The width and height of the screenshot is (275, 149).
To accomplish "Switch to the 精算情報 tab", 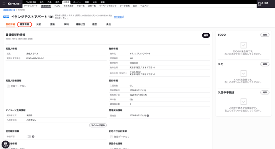I will pos(24,24).
